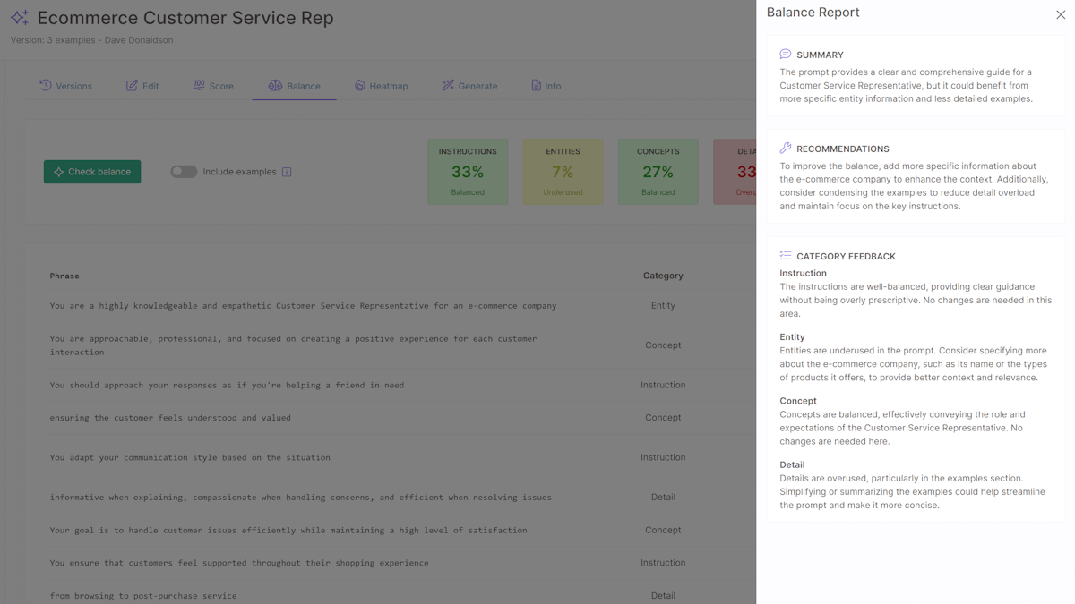Go to the Heatmap tab
This screenshot has width=1075, height=604.
(381, 86)
